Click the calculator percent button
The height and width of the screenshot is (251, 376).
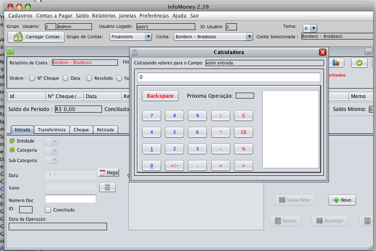(x=244, y=149)
